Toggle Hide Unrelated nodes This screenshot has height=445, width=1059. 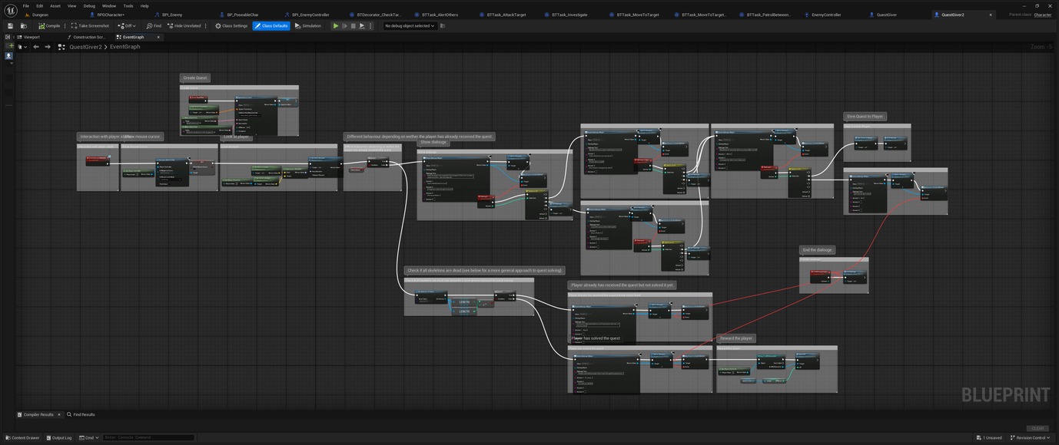coord(184,26)
